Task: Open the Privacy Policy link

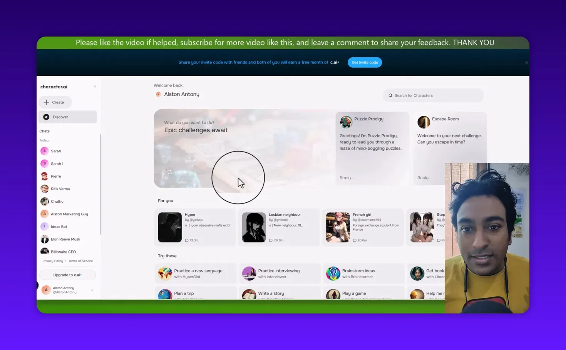Action: [52, 261]
